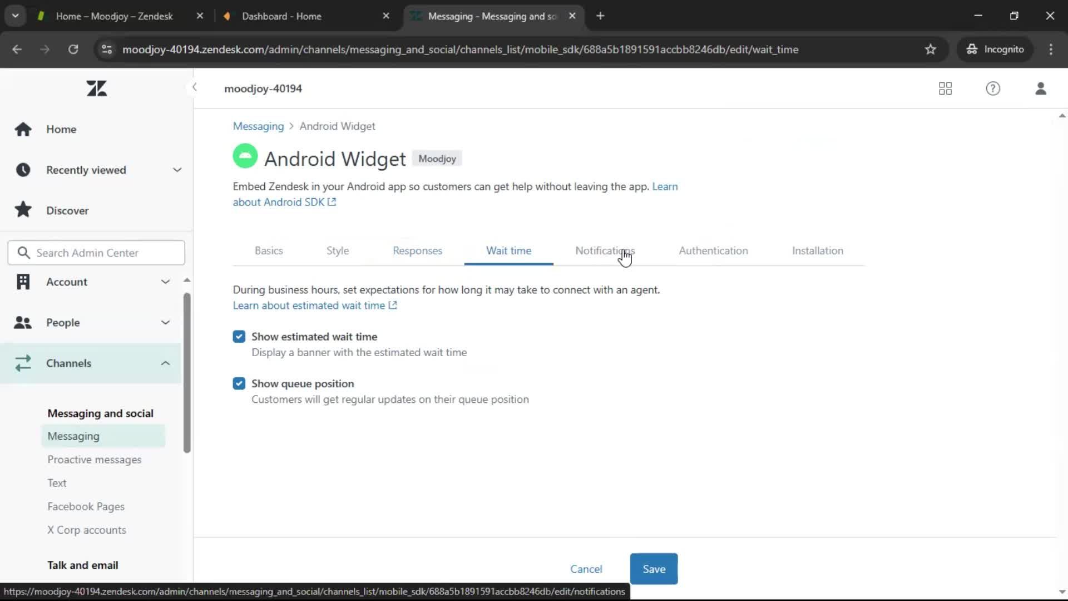The height and width of the screenshot is (601, 1068).
Task: Open the help question mark icon
Action: [993, 88]
